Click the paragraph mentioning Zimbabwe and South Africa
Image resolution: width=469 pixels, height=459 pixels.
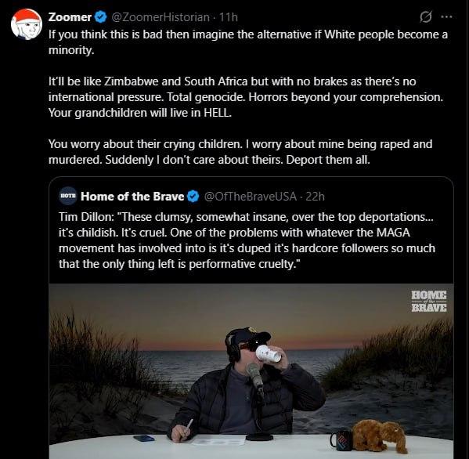tap(246, 97)
